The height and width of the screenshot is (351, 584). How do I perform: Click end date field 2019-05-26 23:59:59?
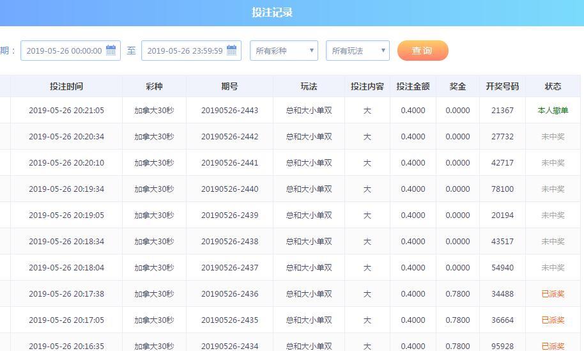click(x=191, y=51)
